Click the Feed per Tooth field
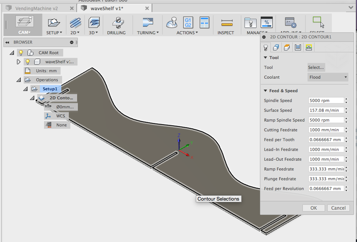Image resolution: width=357 pixels, height=242 pixels. [326, 140]
